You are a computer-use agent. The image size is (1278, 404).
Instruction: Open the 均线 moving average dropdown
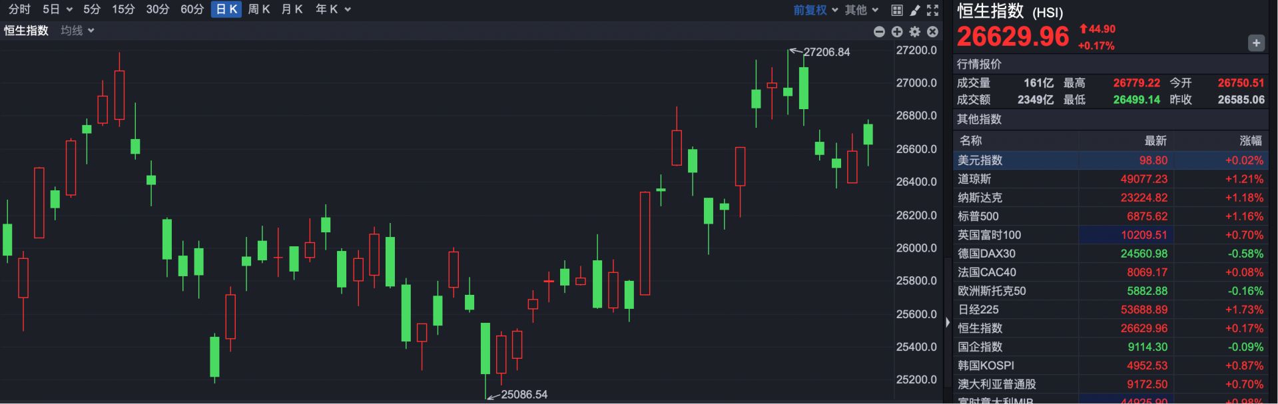[x=77, y=31]
